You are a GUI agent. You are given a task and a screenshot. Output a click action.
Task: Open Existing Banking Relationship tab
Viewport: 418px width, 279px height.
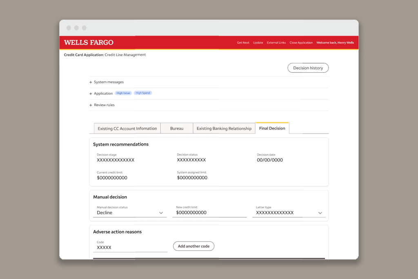(224, 128)
